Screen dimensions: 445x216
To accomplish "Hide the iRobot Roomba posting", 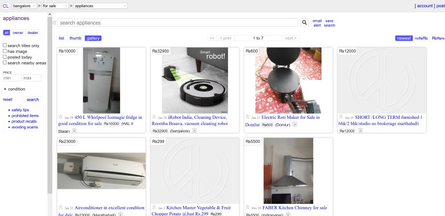I will [x=194, y=130].
